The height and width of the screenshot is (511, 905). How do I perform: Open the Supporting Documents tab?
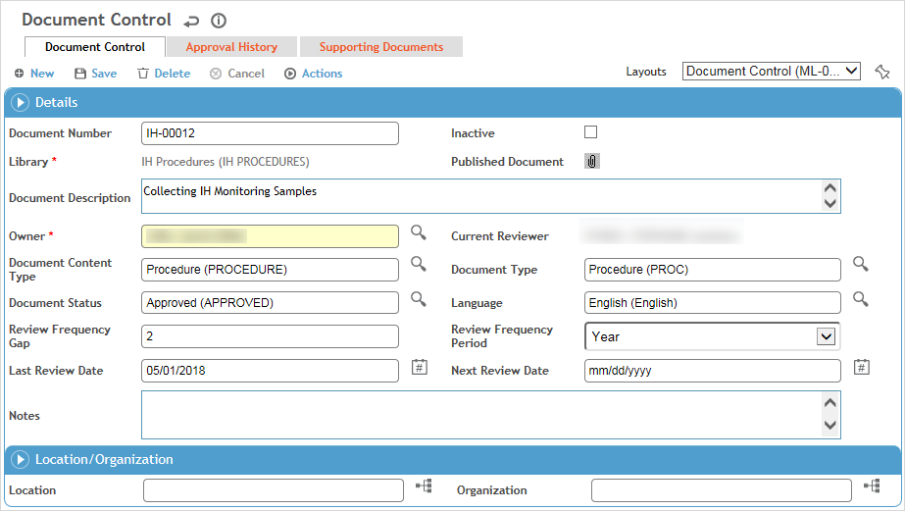(380, 47)
